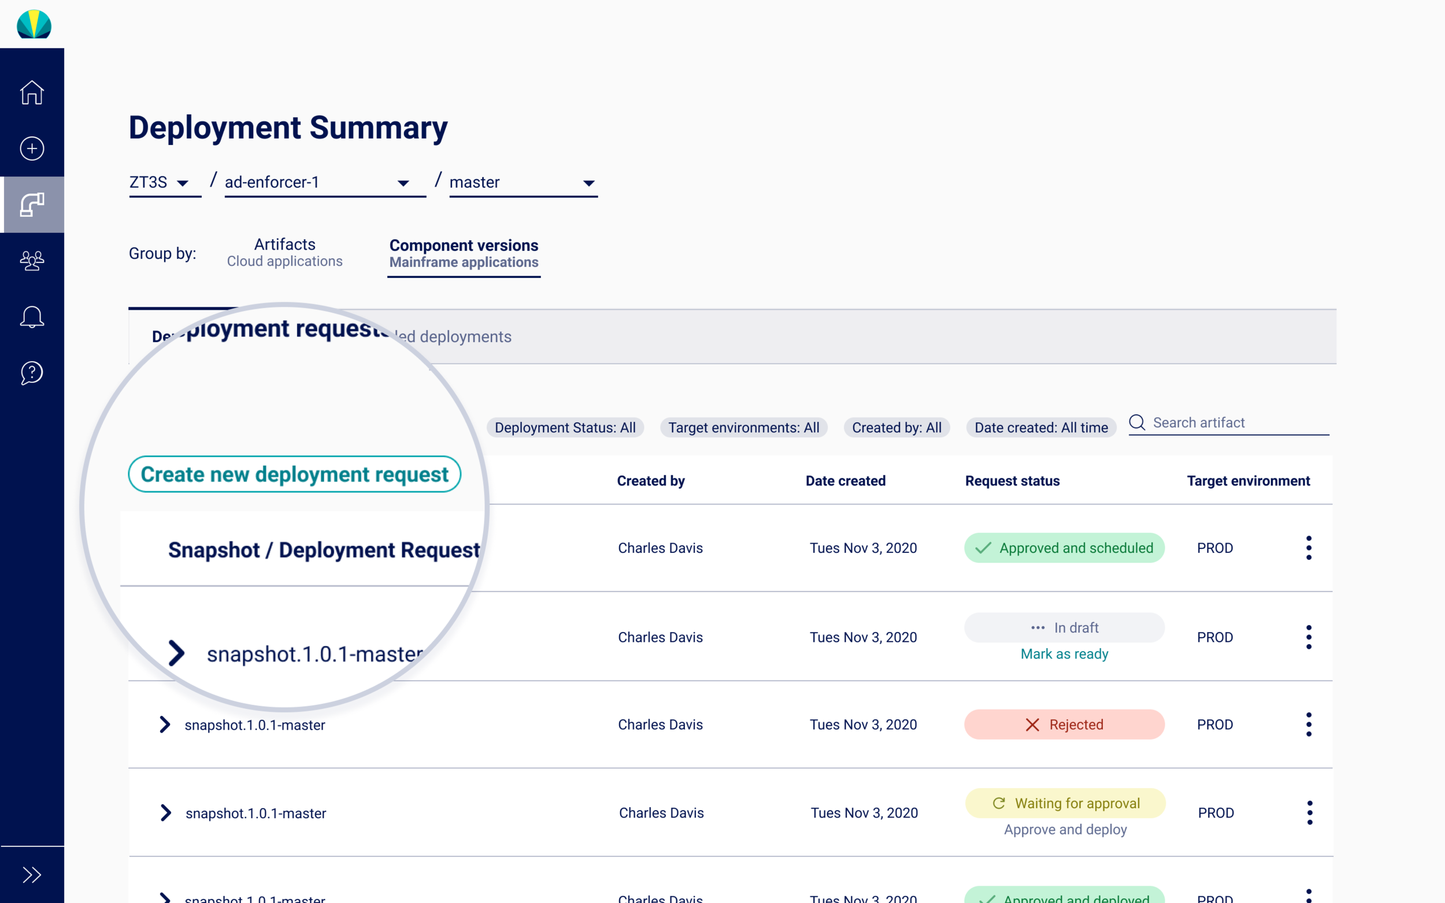Switch to Artifacts Cloud applications tab

coord(284,252)
